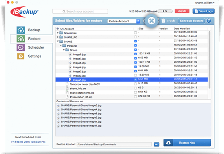This screenshot has height=154, width=224.
Task: Check the SHANE_PC folder checkbox
Action: [x=136, y=37]
